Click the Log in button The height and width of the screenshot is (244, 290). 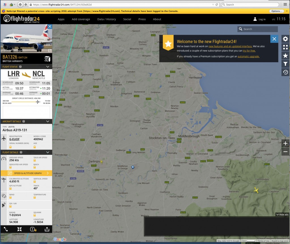coord(259,19)
